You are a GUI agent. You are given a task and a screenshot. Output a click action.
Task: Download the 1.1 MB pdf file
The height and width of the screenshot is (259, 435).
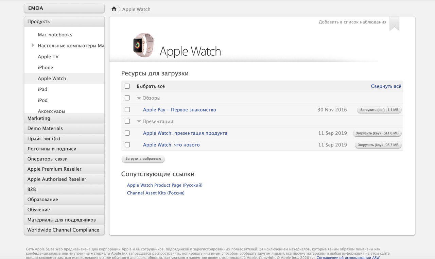379,110
